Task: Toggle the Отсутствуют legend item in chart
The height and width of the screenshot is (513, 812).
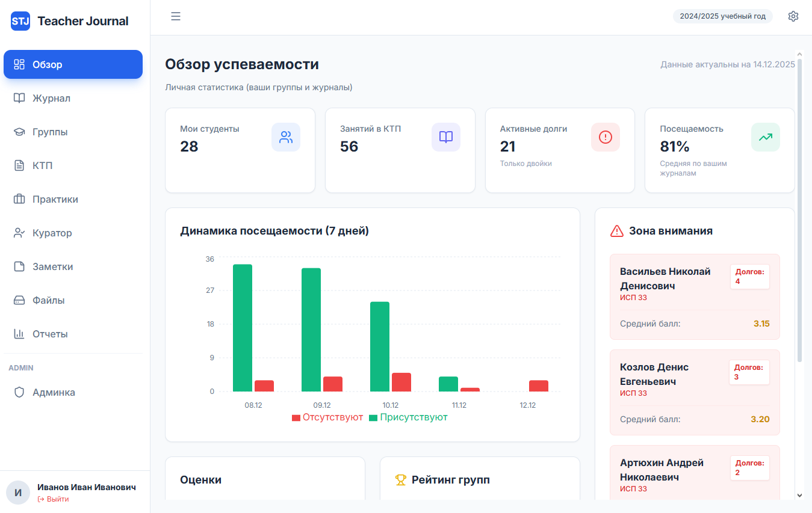Action: click(327, 417)
